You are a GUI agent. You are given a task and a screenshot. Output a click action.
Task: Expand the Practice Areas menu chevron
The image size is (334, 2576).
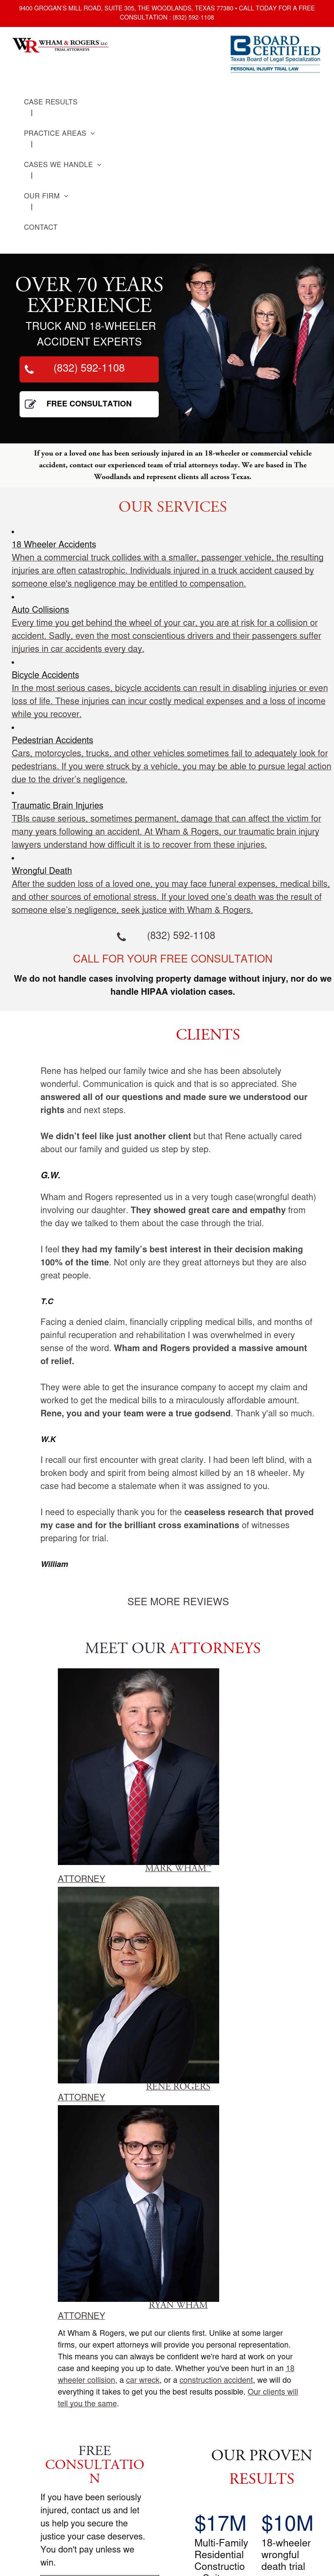[x=93, y=133]
